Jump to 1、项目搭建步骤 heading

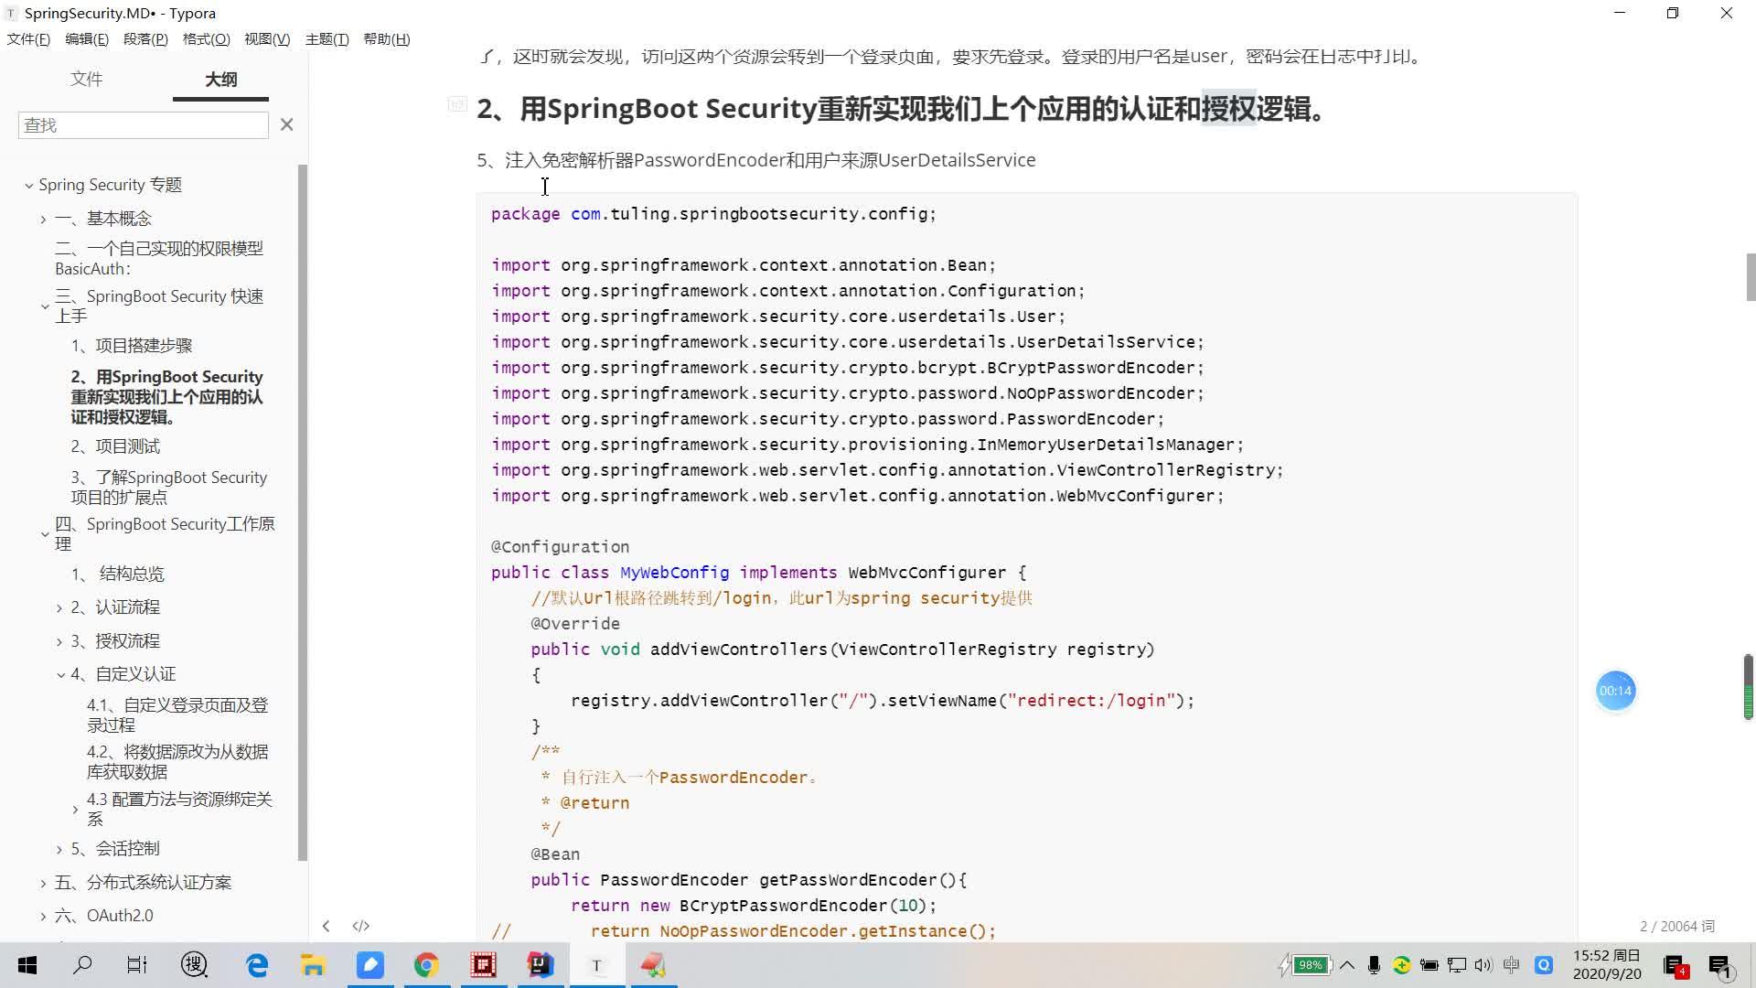tap(132, 346)
